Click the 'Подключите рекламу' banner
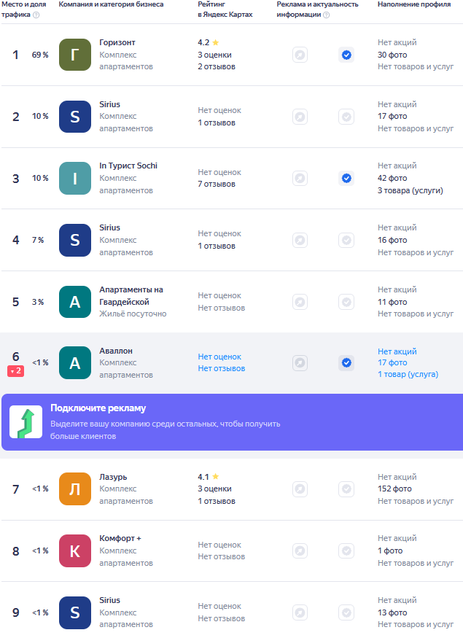Viewport: 463px width, 638px height. tap(233, 422)
